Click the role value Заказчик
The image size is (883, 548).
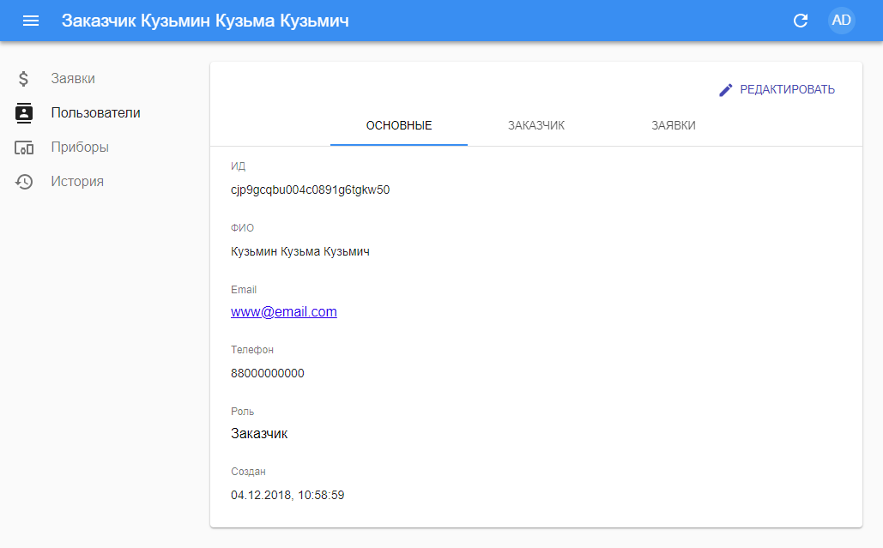259,434
